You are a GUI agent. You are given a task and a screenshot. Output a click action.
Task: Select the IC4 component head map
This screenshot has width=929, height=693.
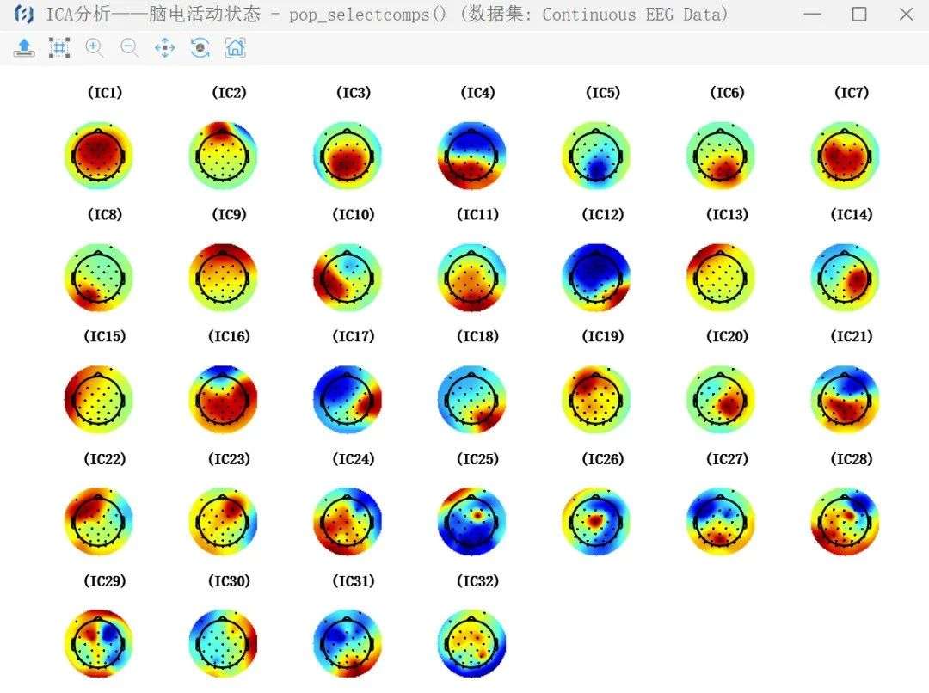point(471,156)
